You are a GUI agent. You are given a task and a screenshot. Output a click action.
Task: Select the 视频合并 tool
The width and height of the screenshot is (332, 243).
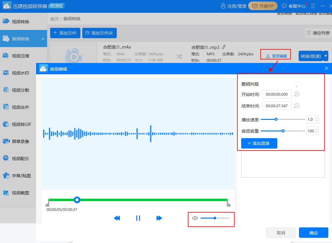(x=18, y=107)
